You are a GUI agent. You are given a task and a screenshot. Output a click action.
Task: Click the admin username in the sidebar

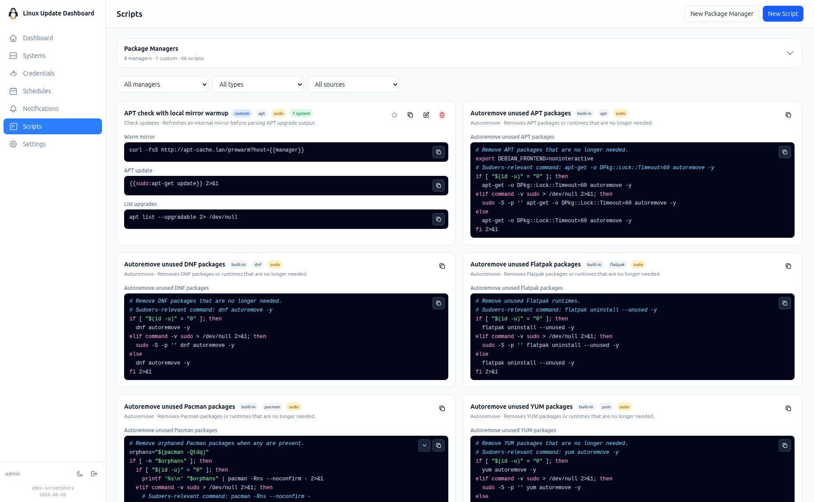(13, 474)
